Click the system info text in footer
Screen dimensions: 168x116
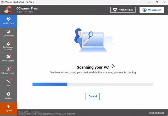point(47,113)
